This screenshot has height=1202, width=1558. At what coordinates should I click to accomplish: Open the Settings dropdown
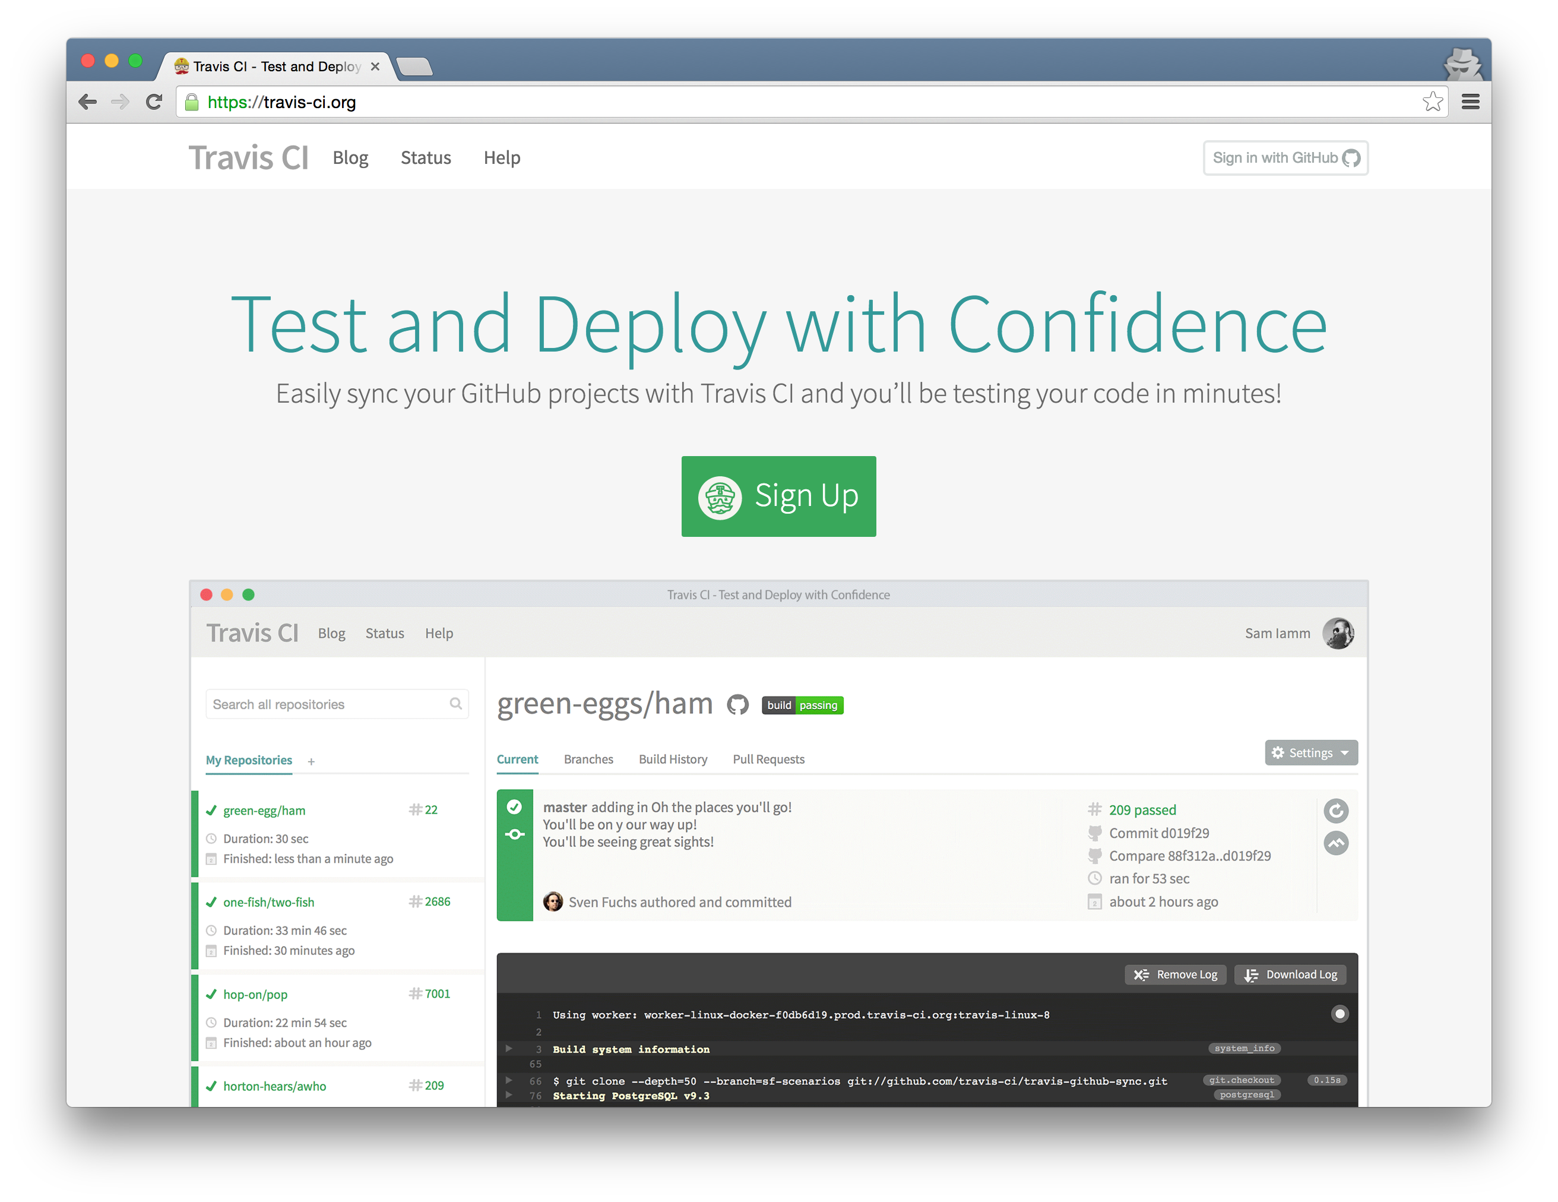pyautogui.click(x=1310, y=752)
